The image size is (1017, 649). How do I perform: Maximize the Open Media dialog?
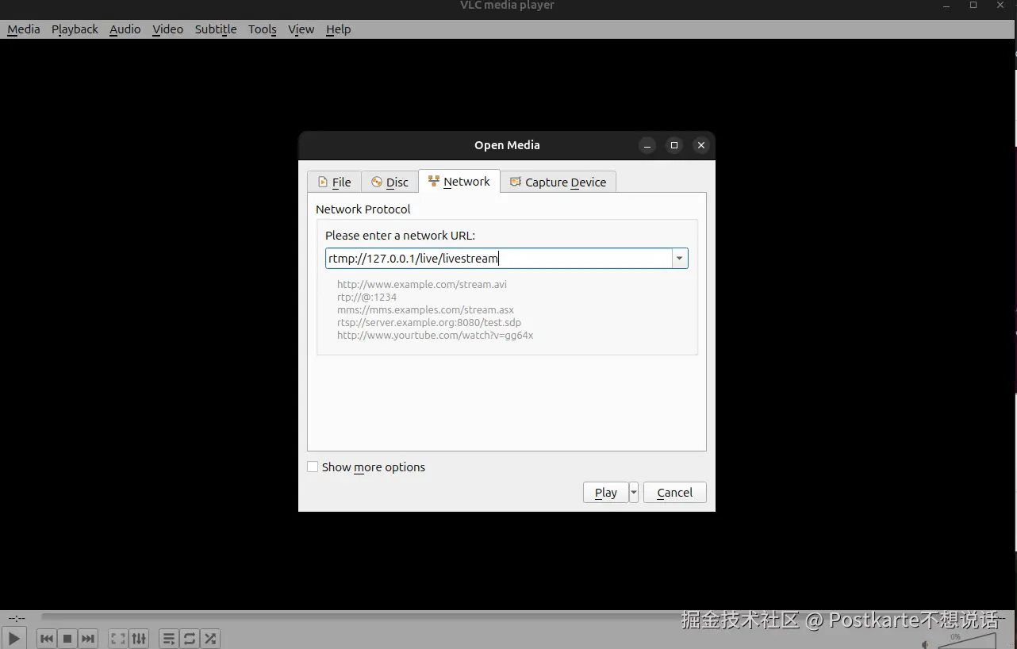pyautogui.click(x=674, y=145)
